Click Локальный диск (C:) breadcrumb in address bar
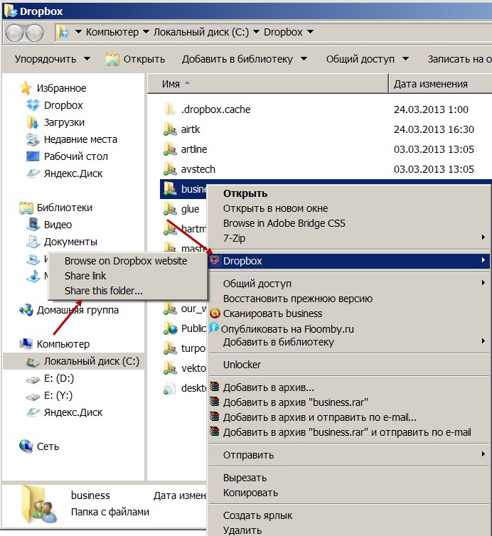Screen dimensions: 492x536 click(x=201, y=32)
